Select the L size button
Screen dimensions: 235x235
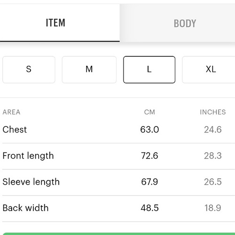(x=149, y=70)
